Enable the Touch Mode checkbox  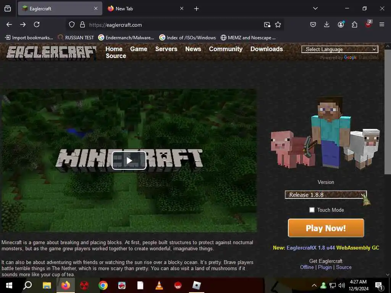click(x=312, y=210)
